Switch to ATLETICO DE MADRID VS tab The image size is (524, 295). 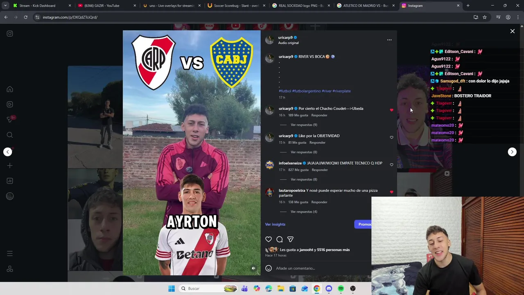tap(366, 6)
